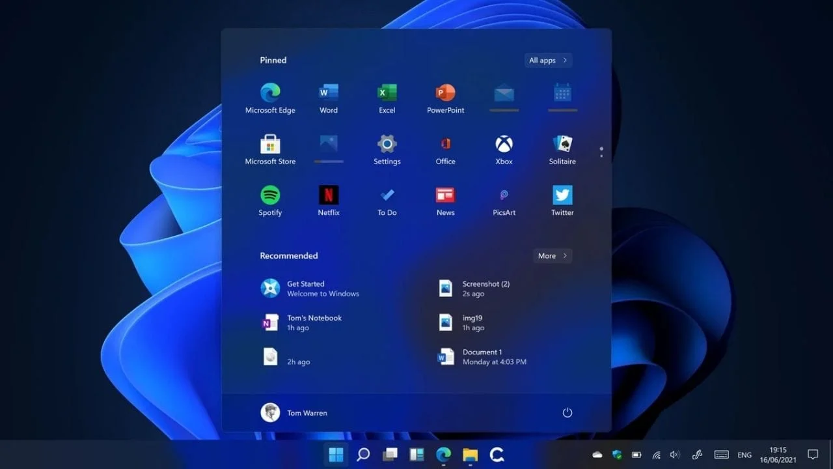Open File Explorer from the taskbar
Screen dimensions: 833x469
coord(470,455)
